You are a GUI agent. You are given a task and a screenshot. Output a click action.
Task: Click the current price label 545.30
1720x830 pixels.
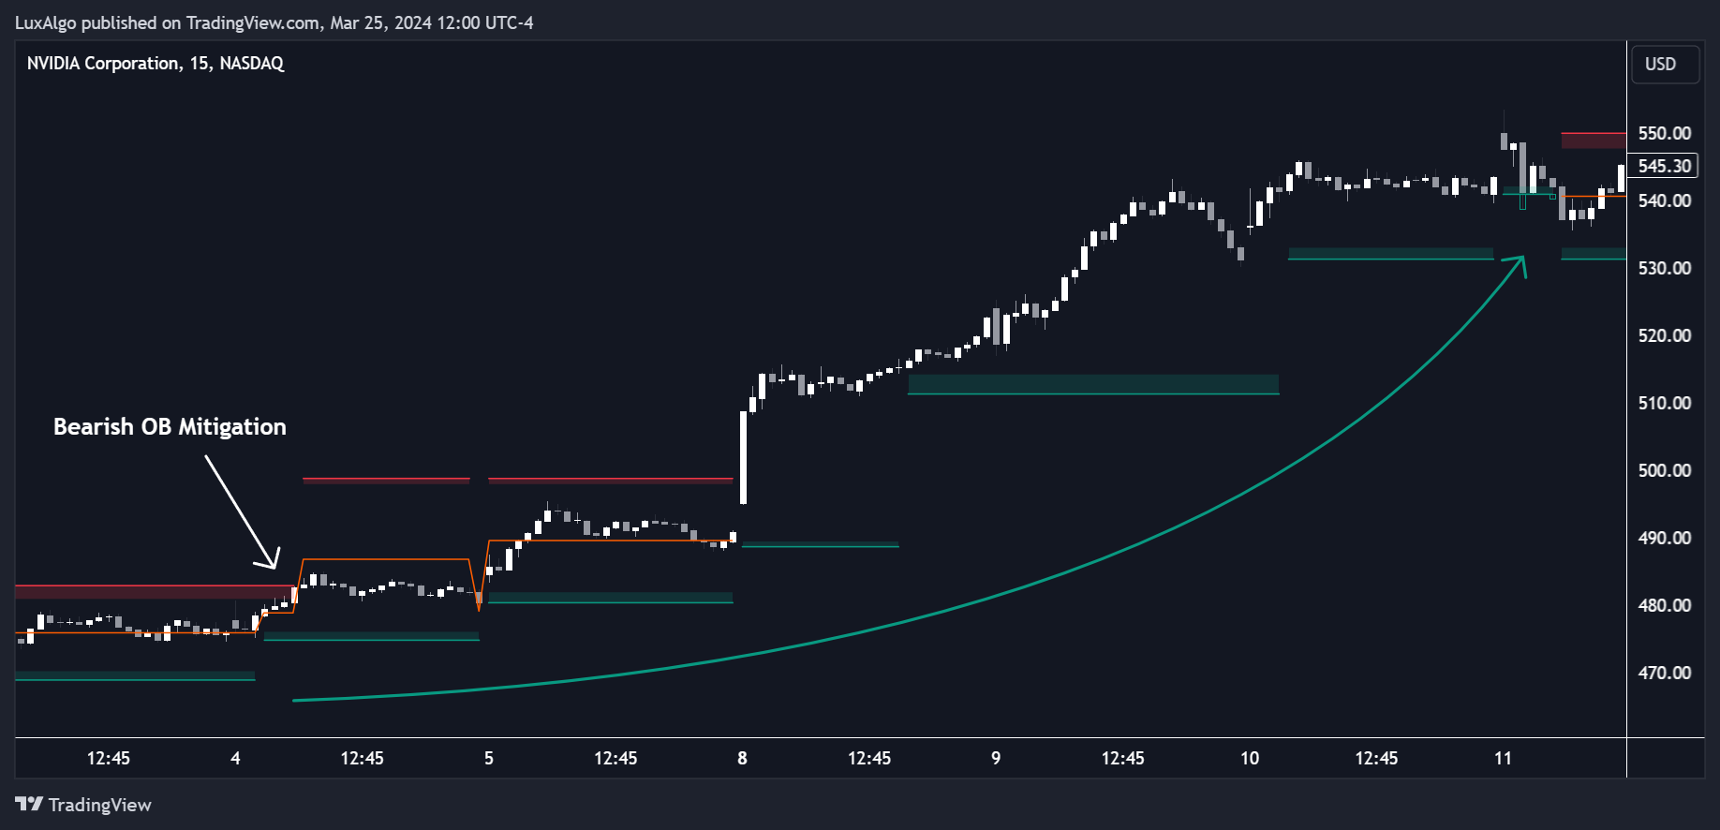[x=1664, y=166]
